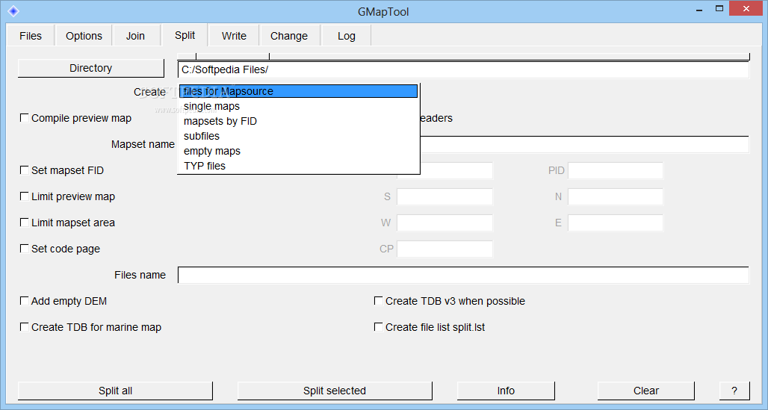Click the S coordinate input field
Screen dimensions: 768x410
(x=445, y=197)
